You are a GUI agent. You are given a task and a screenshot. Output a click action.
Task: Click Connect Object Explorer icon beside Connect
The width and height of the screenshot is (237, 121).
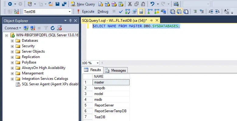coord(26,28)
